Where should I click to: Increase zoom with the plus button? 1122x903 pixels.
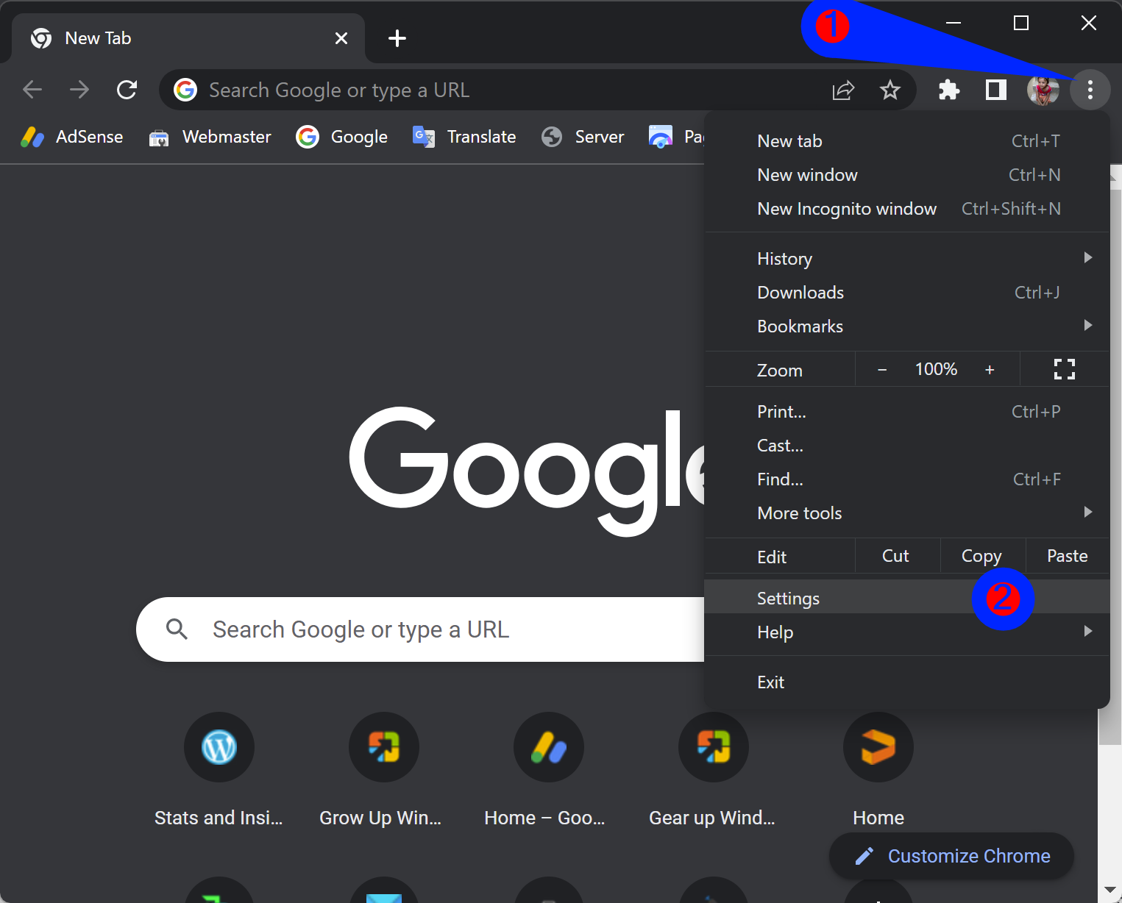[990, 369]
